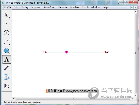
Task: Click the document icon beside File menu
Action: (x=4, y=7)
